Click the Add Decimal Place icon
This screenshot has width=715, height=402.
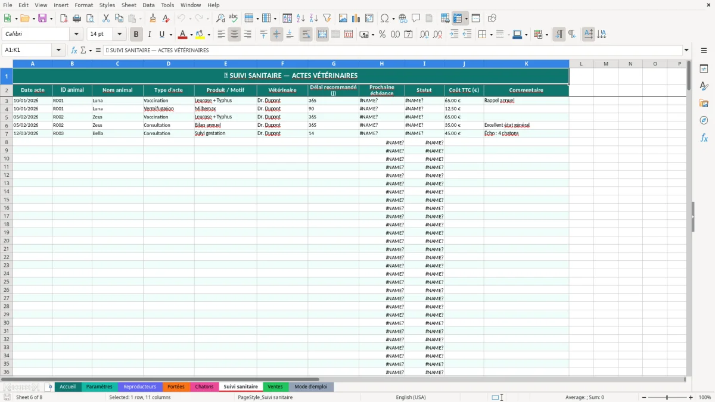click(x=425, y=35)
